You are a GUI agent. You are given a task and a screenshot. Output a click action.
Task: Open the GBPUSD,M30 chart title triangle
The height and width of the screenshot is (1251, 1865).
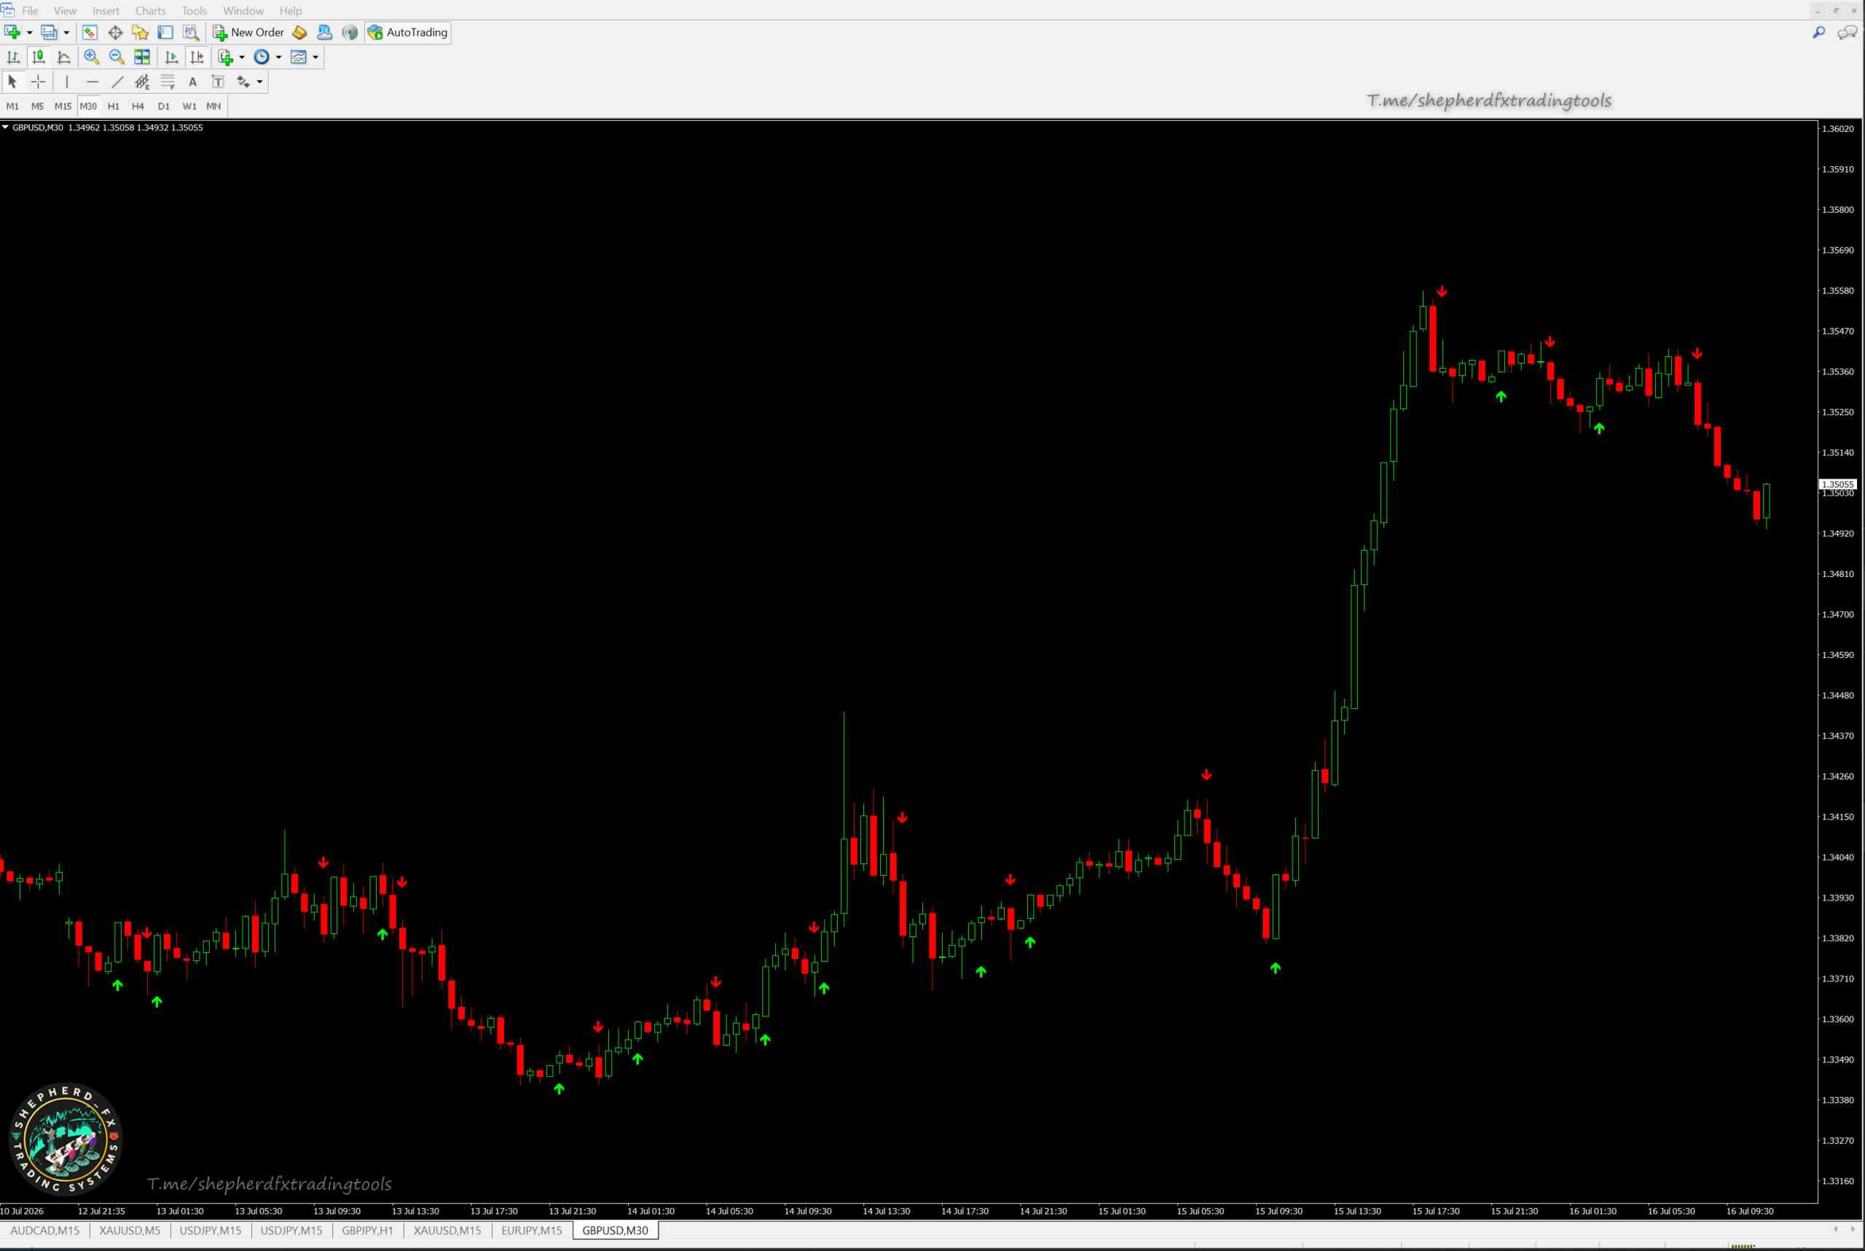[x=5, y=127]
